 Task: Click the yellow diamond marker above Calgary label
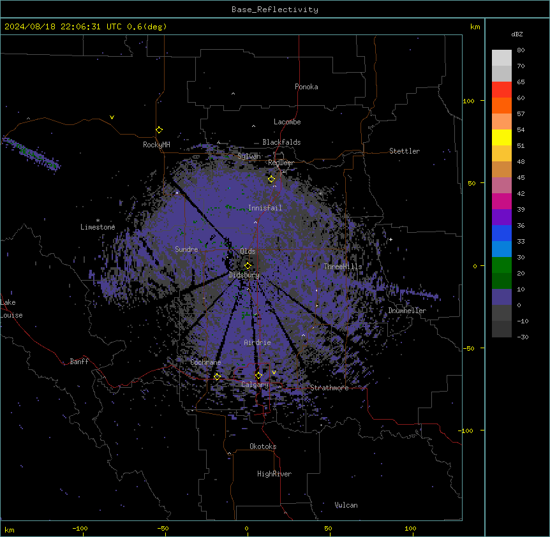[258, 376]
